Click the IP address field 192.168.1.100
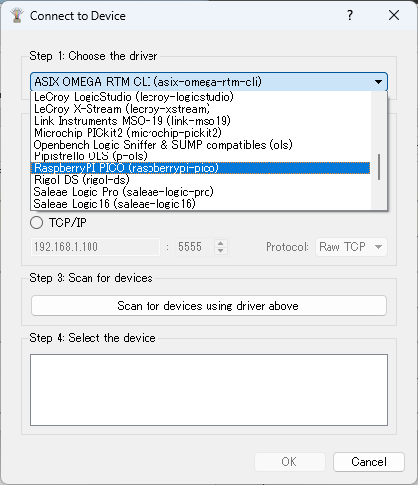The image size is (418, 485). pos(95,247)
